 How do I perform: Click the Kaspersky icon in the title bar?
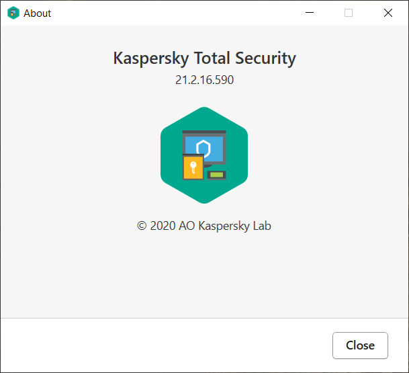[x=13, y=13]
